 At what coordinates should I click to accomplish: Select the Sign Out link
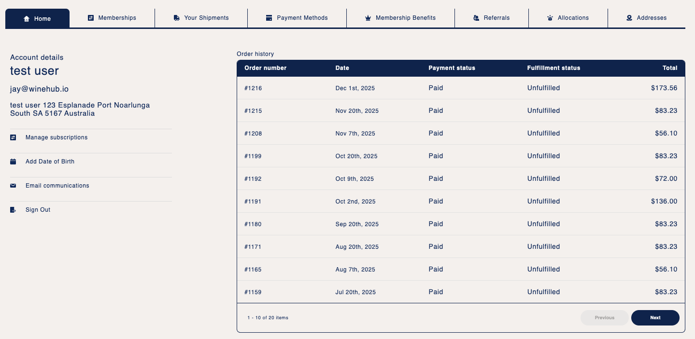38,210
